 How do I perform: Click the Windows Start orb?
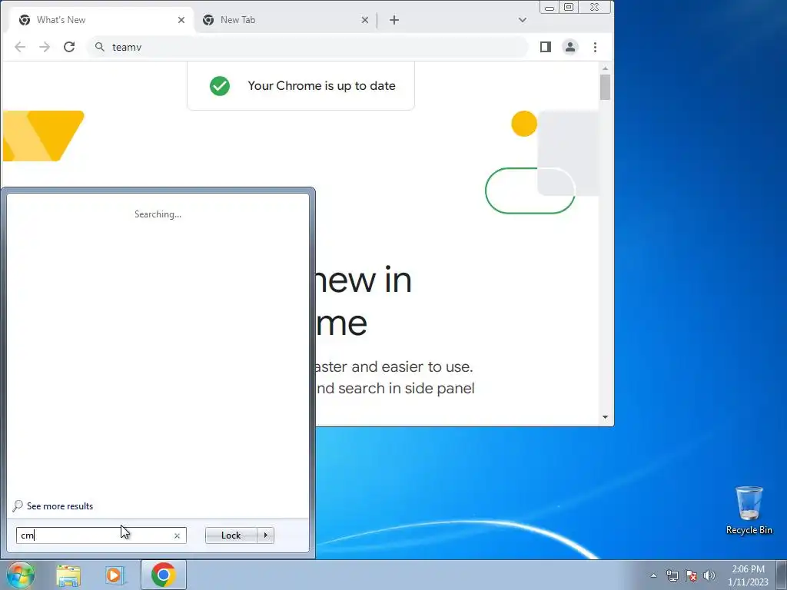[21, 575]
